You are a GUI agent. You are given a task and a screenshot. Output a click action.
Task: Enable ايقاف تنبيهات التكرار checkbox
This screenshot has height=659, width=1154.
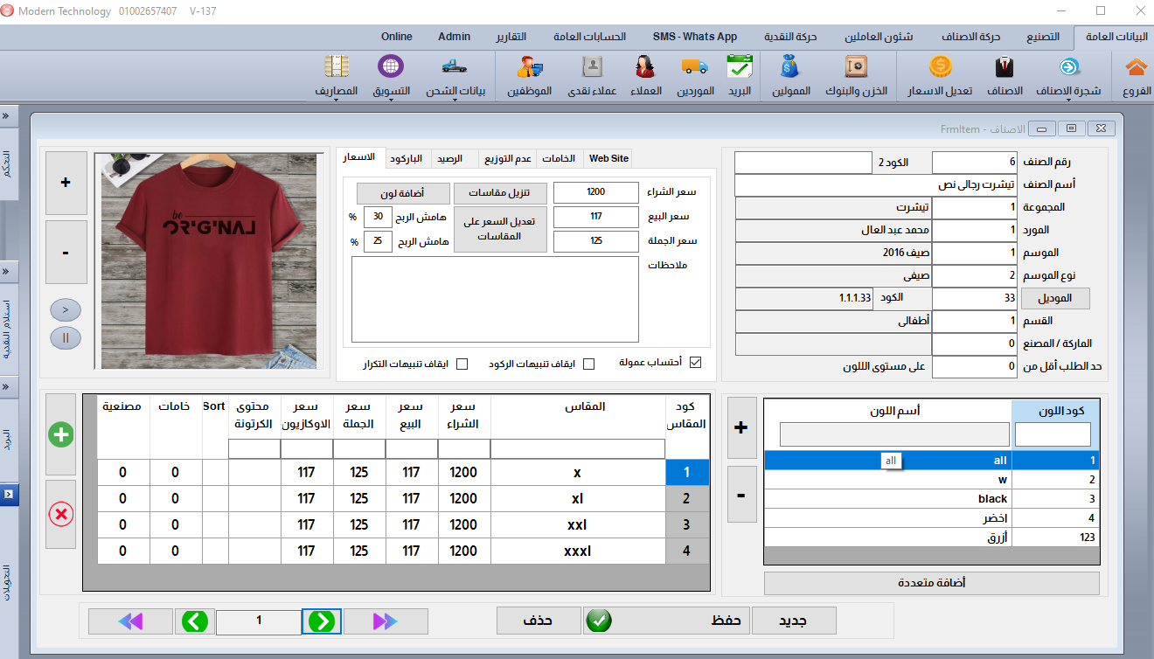pos(462,364)
